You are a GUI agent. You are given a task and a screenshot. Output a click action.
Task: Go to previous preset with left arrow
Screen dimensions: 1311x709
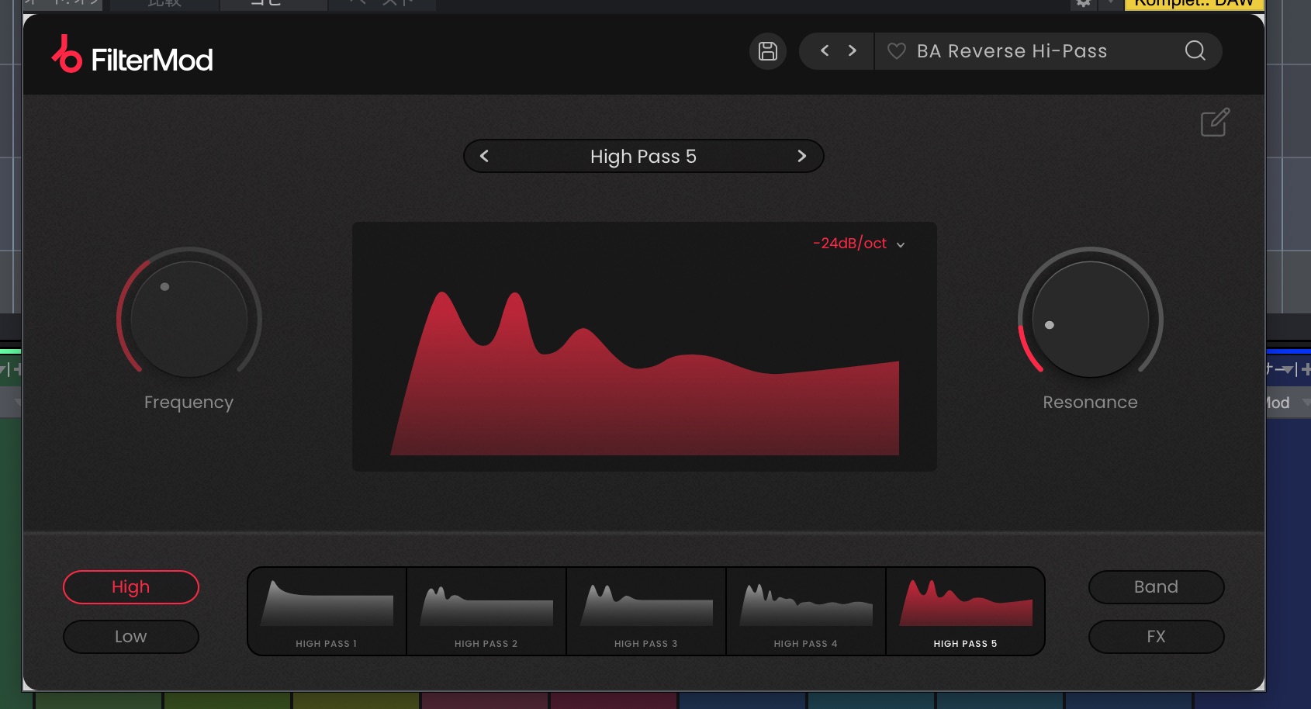pos(825,51)
